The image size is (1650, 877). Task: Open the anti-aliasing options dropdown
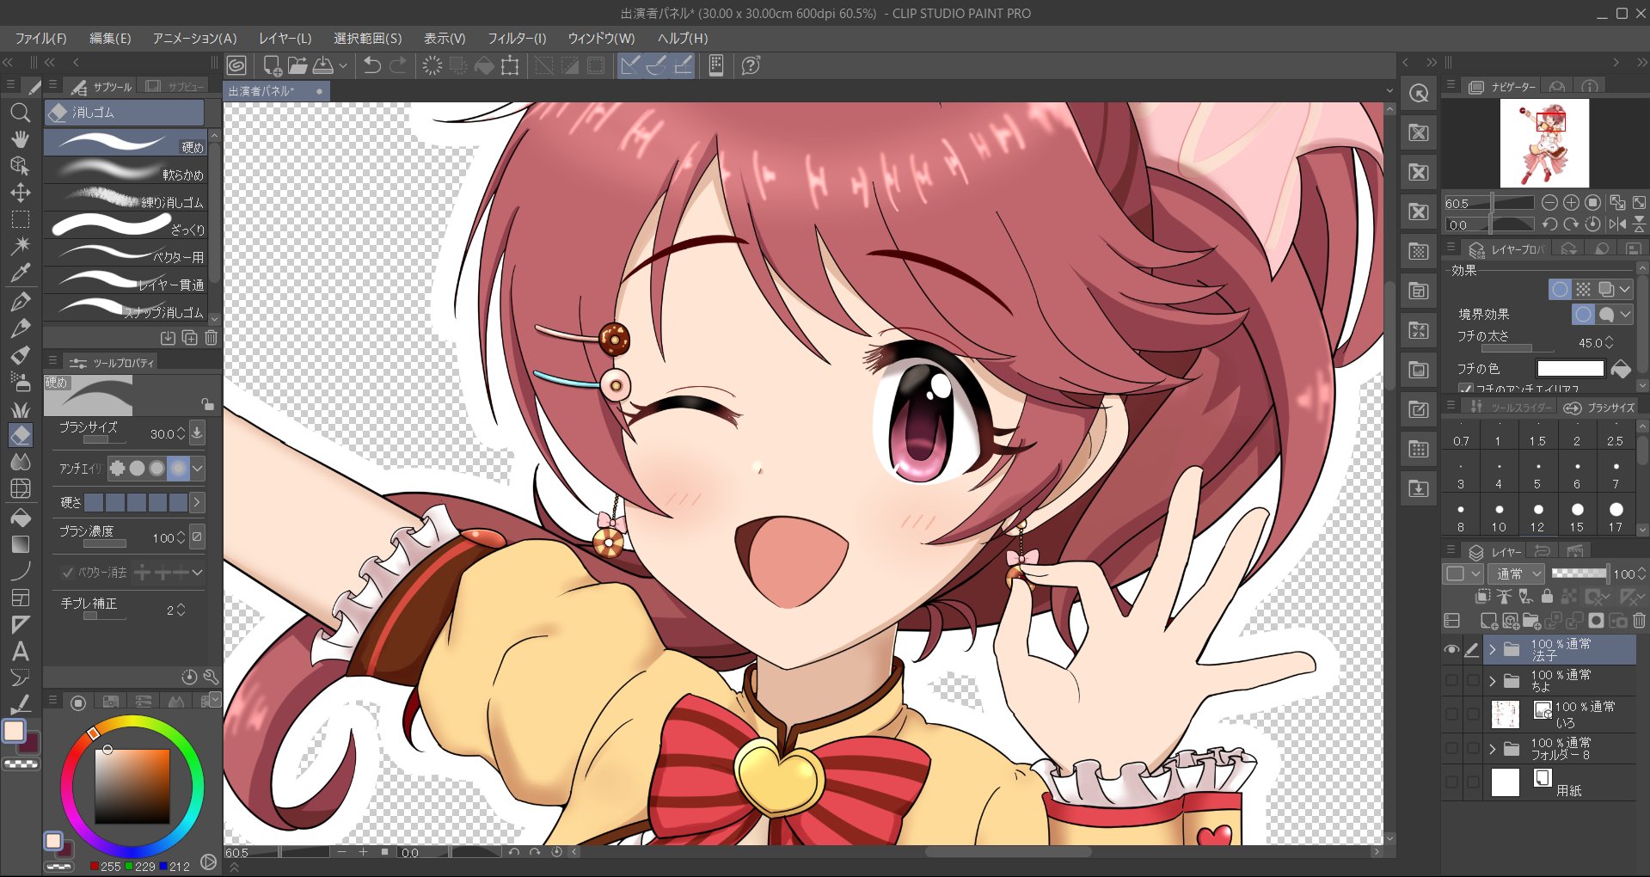pyautogui.click(x=198, y=469)
